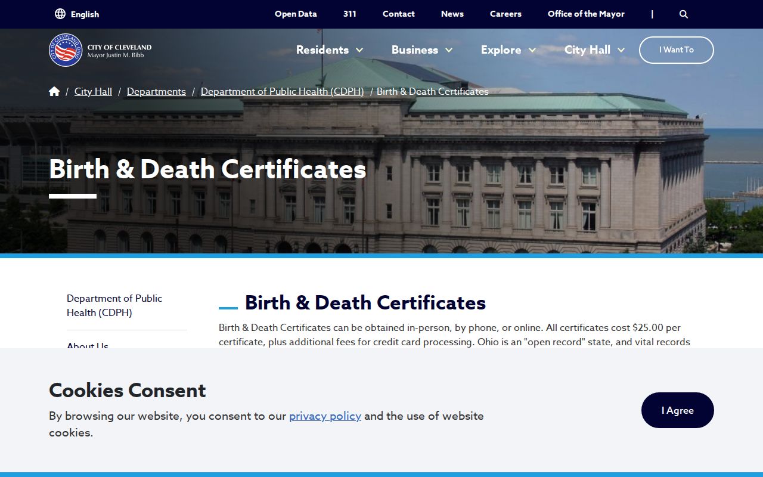The height and width of the screenshot is (477, 763).
Task: Go to the News section
Action: click(x=452, y=14)
